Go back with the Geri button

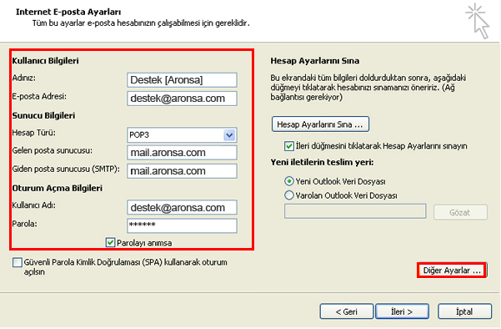tap(346, 311)
